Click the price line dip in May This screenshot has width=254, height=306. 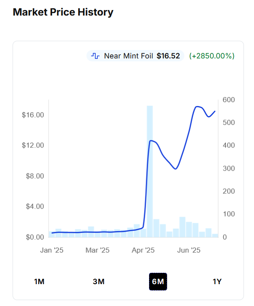coord(175,169)
